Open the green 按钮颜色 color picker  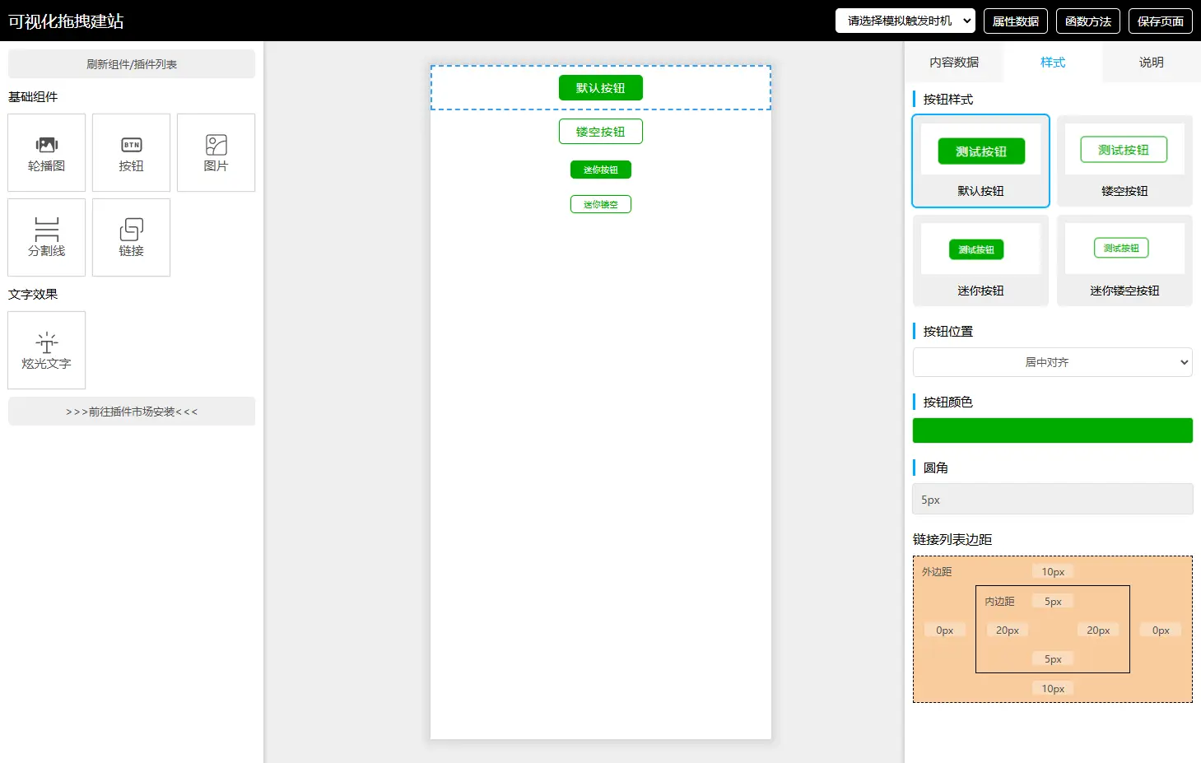click(1052, 430)
